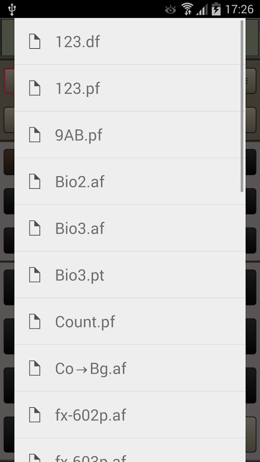Tap the document icon beside Bio3.pt
This screenshot has height=462, width=260.
[x=34, y=275]
